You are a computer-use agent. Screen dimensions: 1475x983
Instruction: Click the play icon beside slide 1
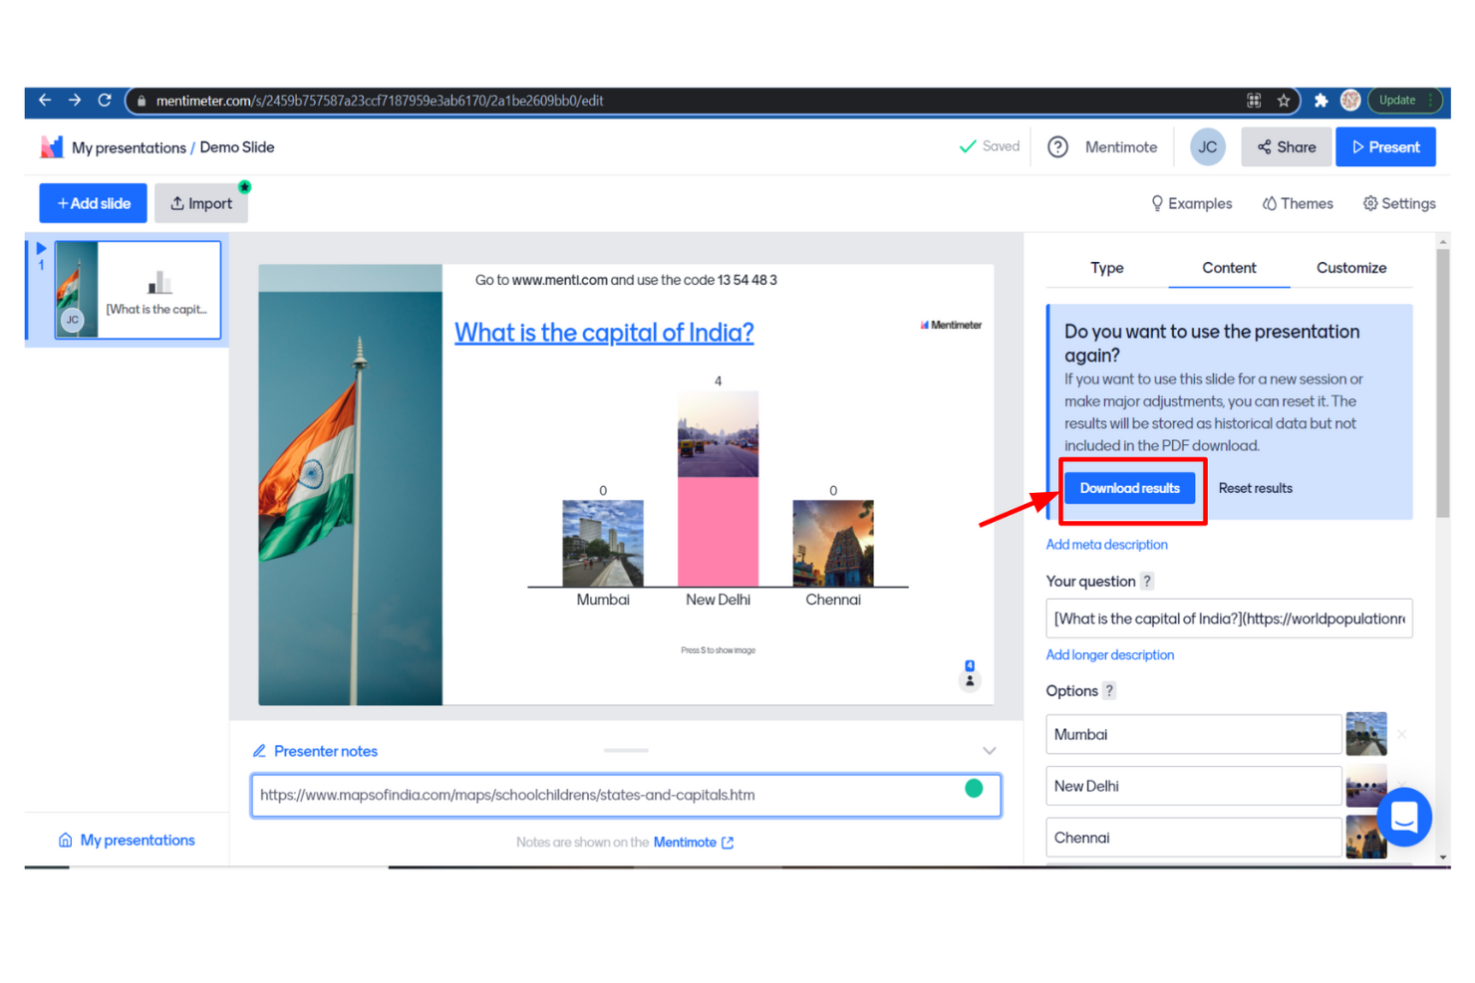(x=41, y=248)
